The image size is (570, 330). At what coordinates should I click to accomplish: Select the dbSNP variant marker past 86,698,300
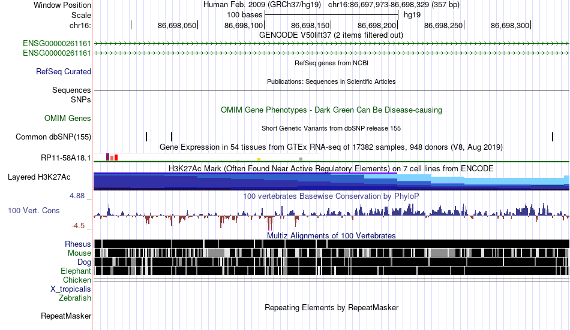(x=553, y=137)
